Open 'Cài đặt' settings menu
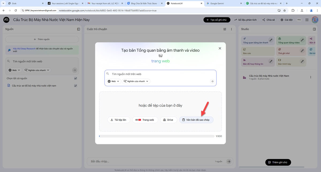The image size is (321, 172). [286, 20]
